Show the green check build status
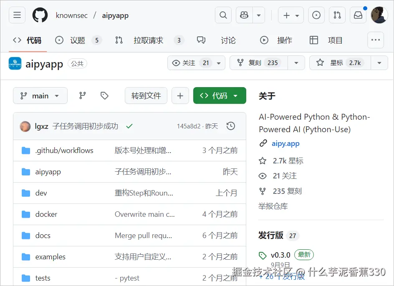394x286 pixels. [129, 126]
